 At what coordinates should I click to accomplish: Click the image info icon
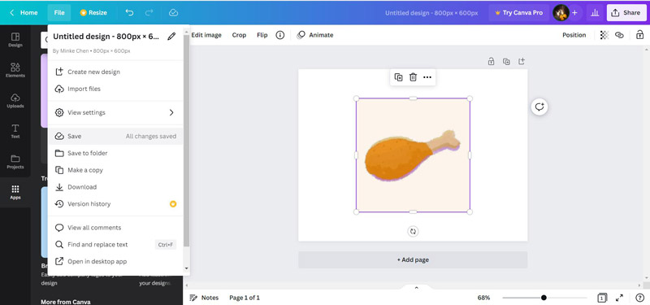tap(280, 35)
